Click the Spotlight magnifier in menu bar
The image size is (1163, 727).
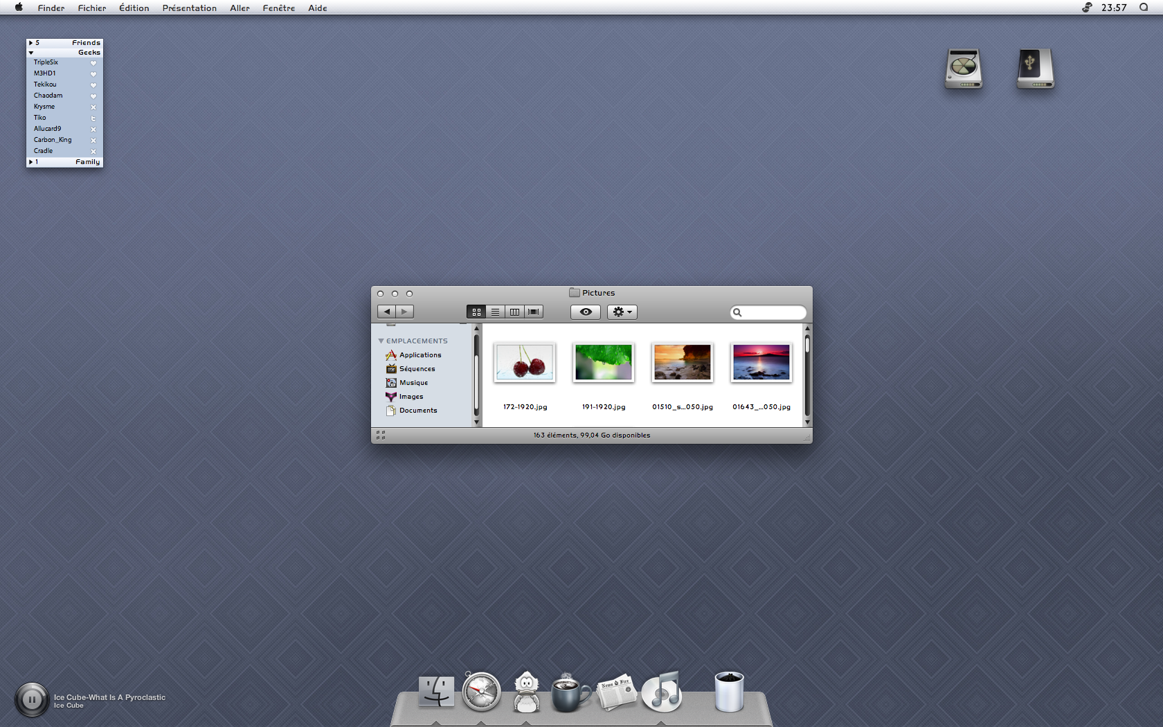point(1144,8)
